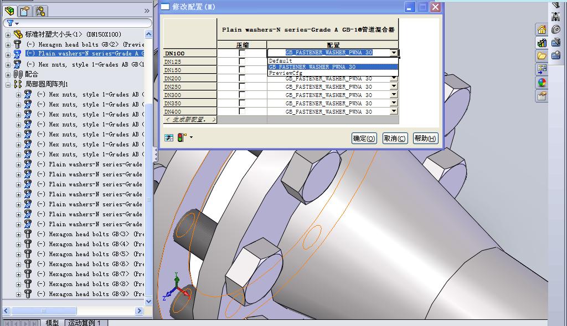Select Hexagon head bolts GB<9> in the tree

[90, 294]
